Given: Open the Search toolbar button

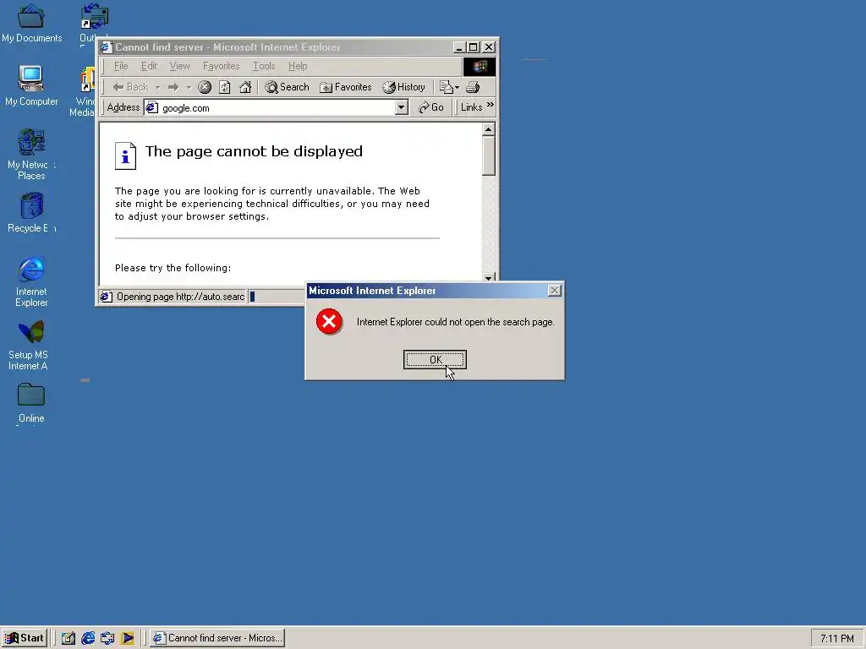Looking at the screenshot, I should click(x=288, y=87).
